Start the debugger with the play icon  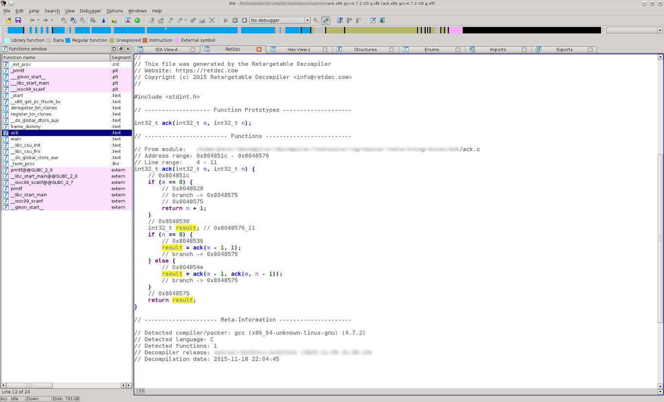pyautogui.click(x=226, y=20)
